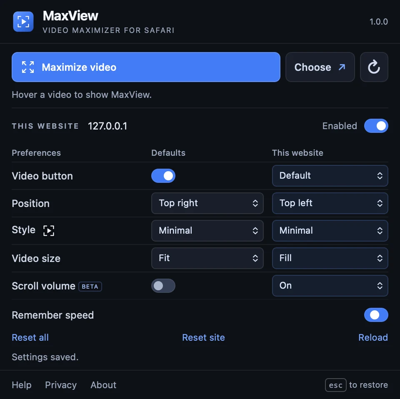The height and width of the screenshot is (399, 400).
Task: Open the About link in footer
Action: (x=103, y=385)
